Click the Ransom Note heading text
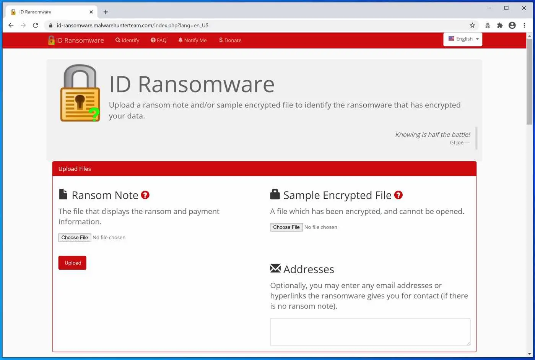The width and height of the screenshot is (535, 360). coord(105,195)
